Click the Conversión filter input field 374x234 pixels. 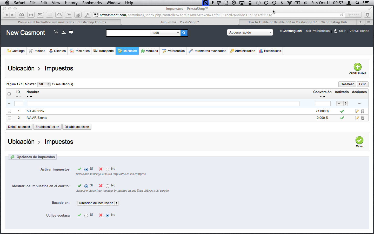[323, 103]
